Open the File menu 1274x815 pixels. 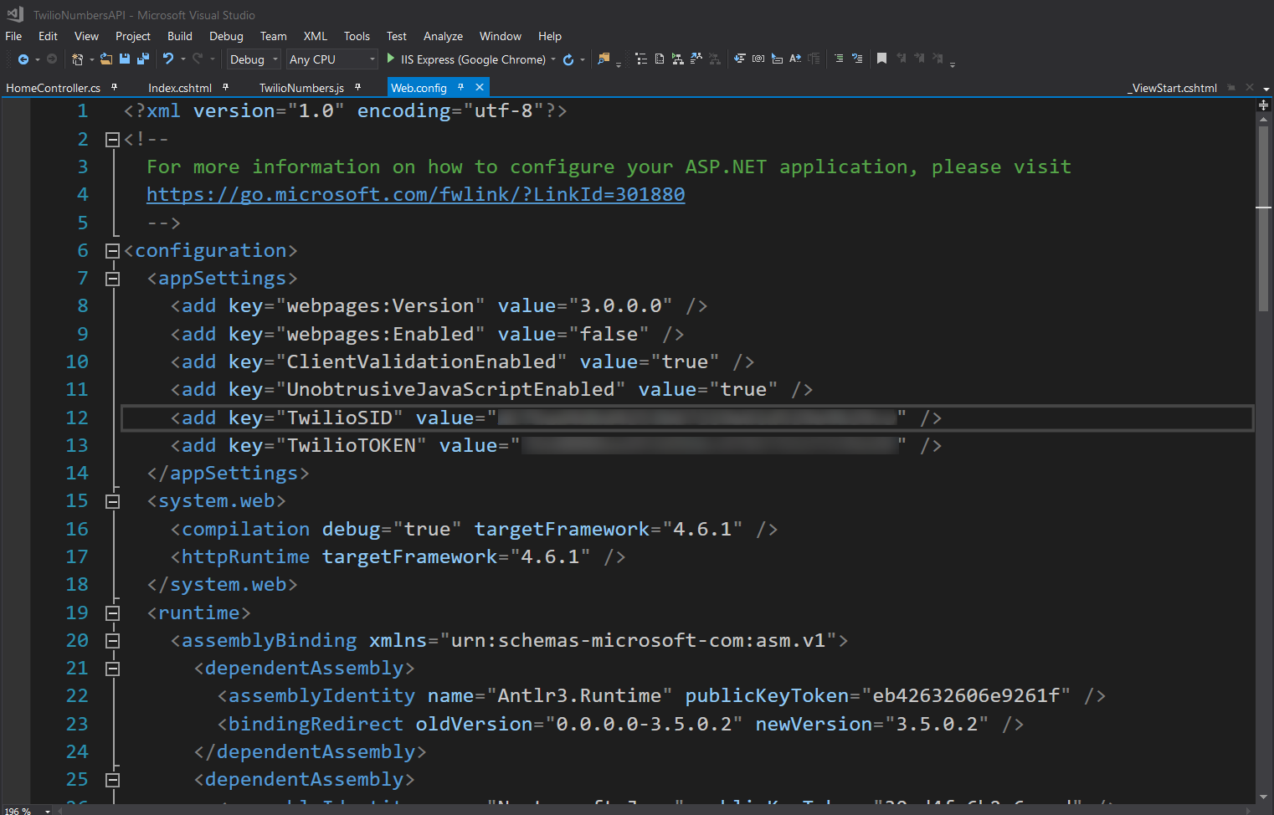(x=13, y=36)
